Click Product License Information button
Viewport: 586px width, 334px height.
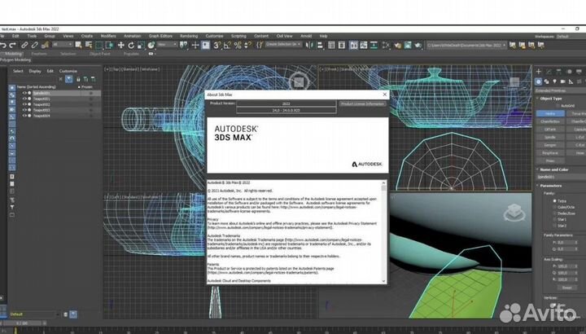point(362,103)
